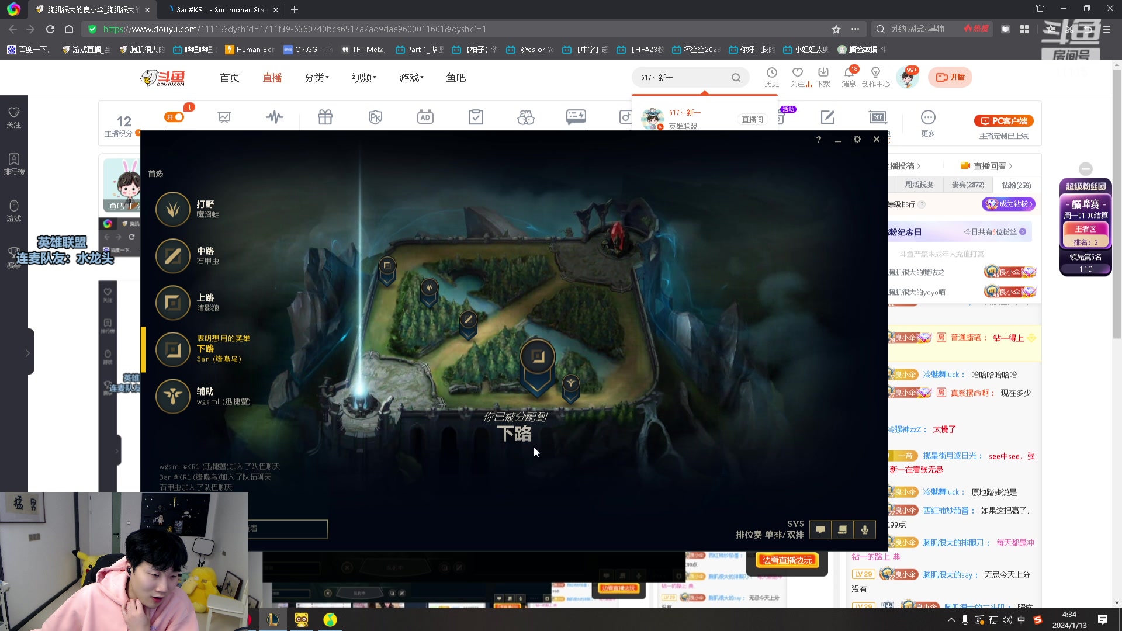
Task: Collapse the fan panel minus button
Action: click(x=1086, y=169)
